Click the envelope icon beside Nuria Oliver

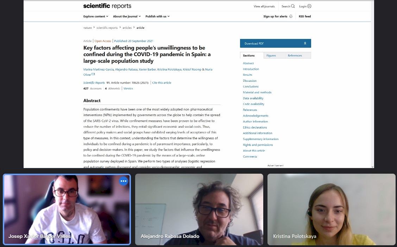(x=93, y=74)
